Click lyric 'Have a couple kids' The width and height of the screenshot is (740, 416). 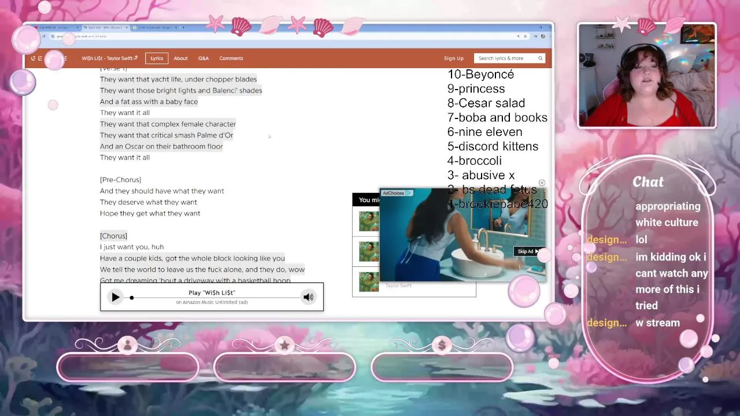(x=192, y=258)
